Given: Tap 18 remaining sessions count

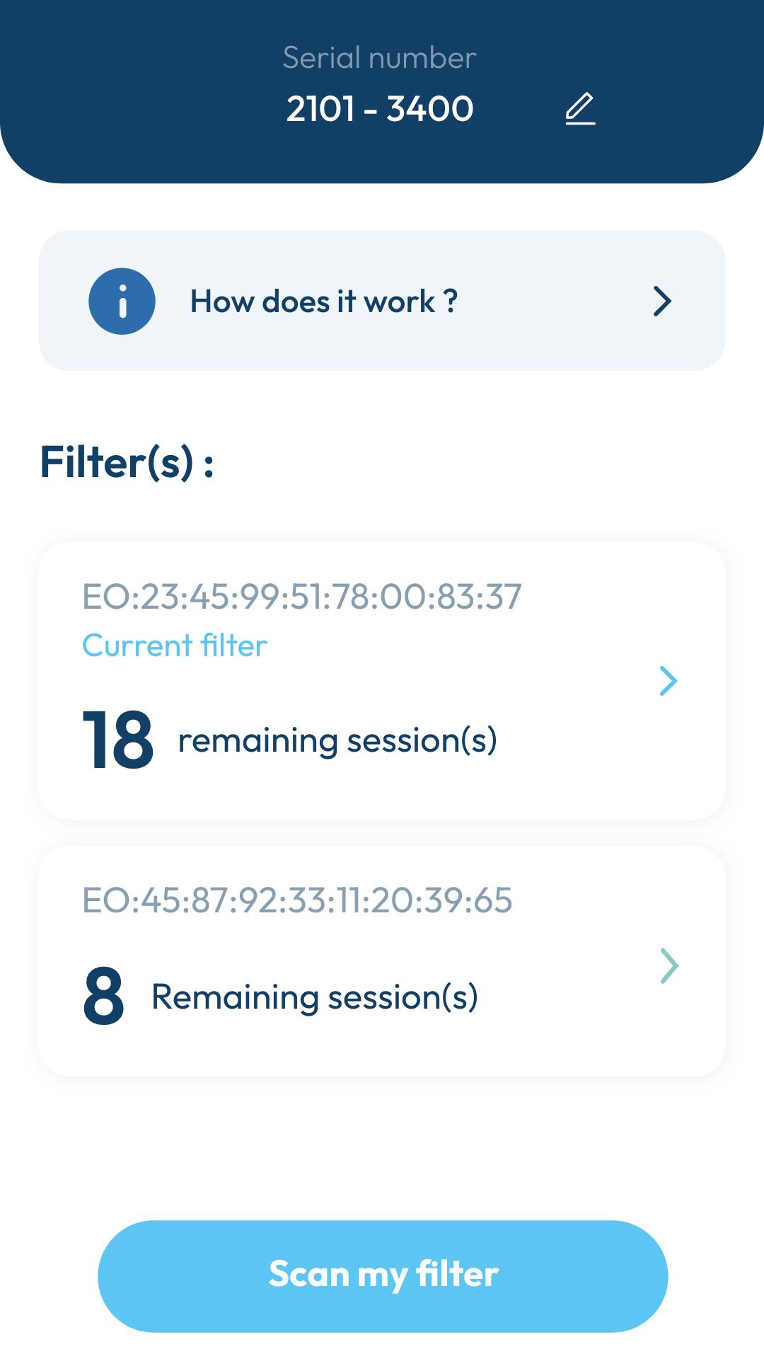Looking at the screenshot, I should [x=118, y=740].
